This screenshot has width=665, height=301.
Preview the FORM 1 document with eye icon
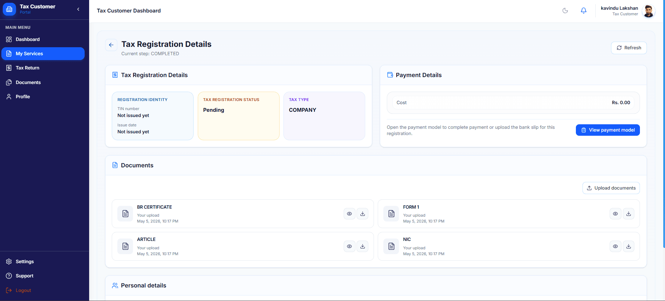coord(615,214)
